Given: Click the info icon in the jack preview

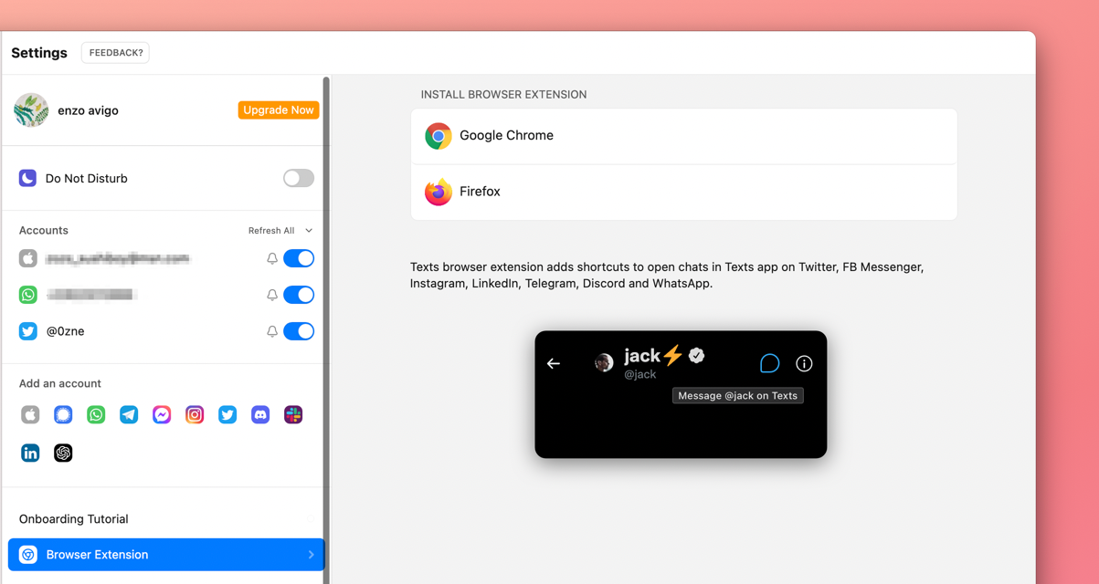Looking at the screenshot, I should pos(804,363).
